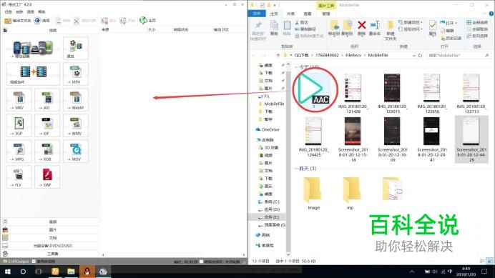Open the 任务 menu in Format Factory
The image size is (495, 278).
[9, 11]
